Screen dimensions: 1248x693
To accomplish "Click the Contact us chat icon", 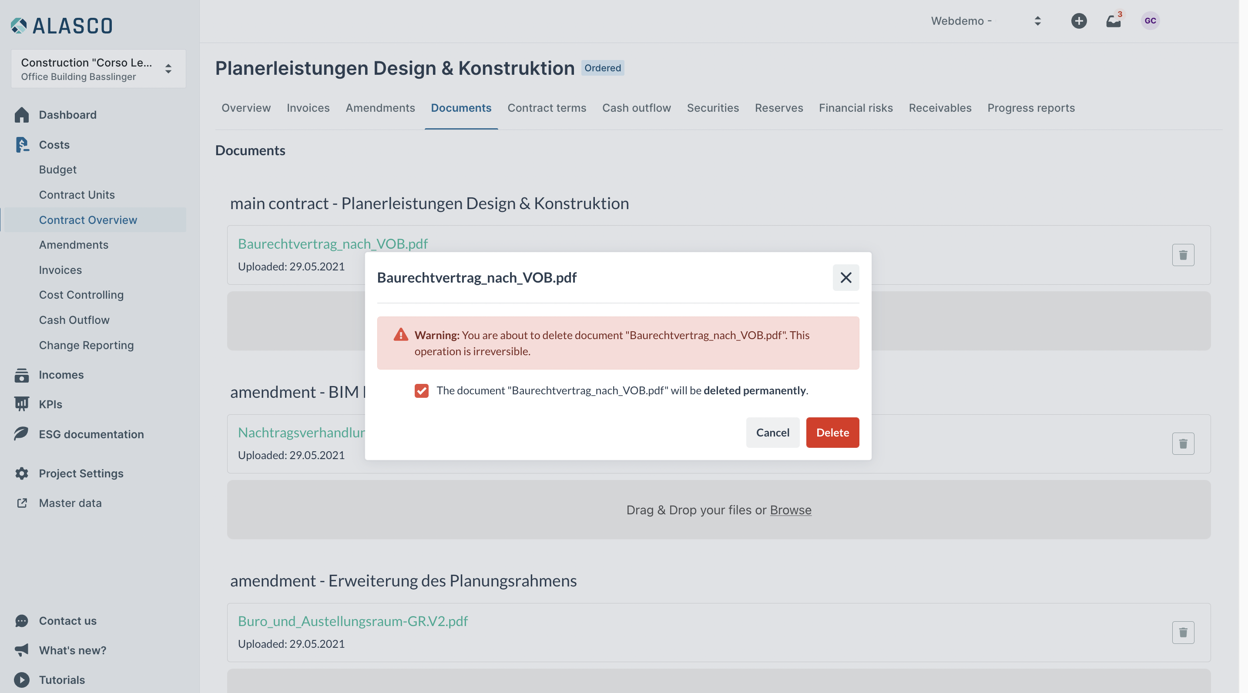I will pos(22,621).
